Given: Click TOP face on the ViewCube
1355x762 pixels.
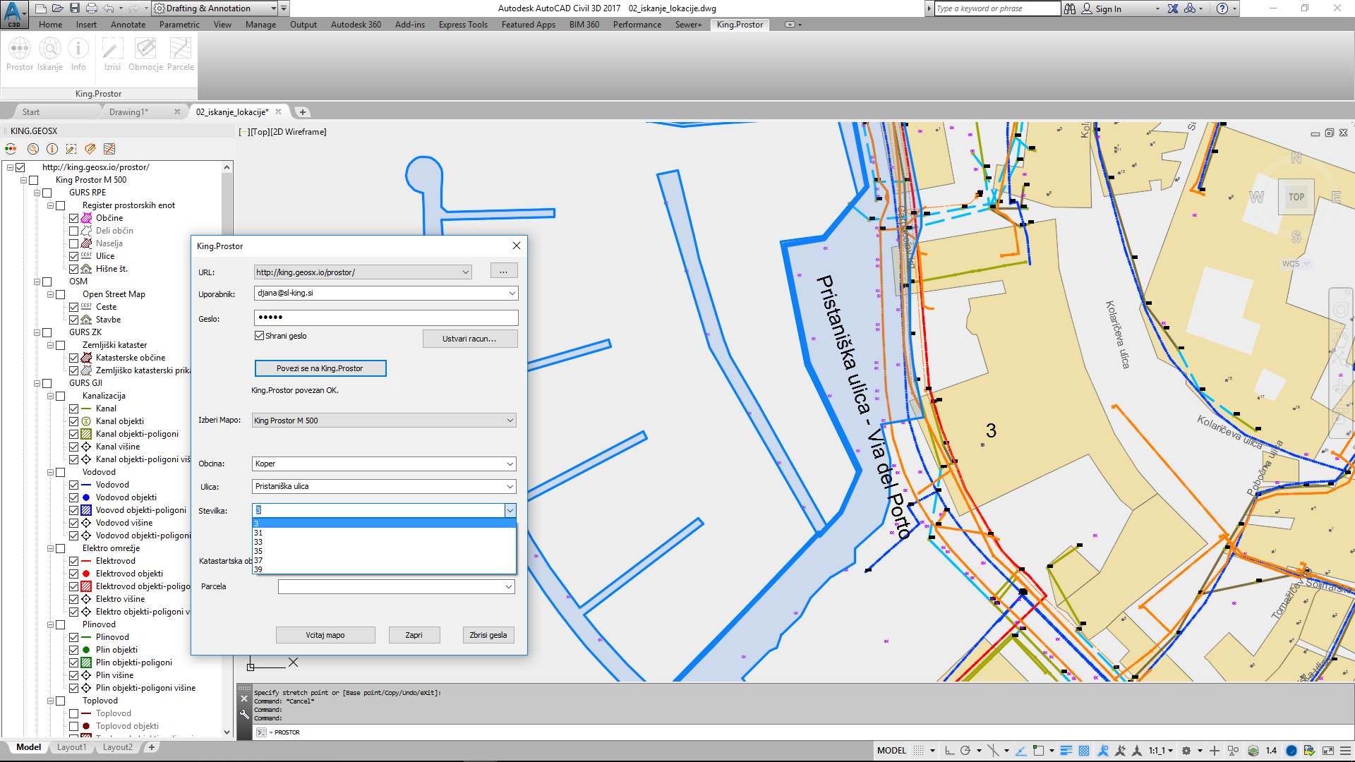Looking at the screenshot, I should coord(1296,198).
